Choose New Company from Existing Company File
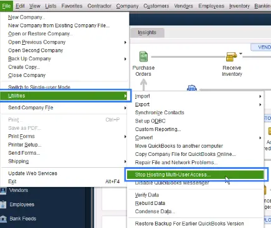The image size is (271, 228). tap(65, 25)
